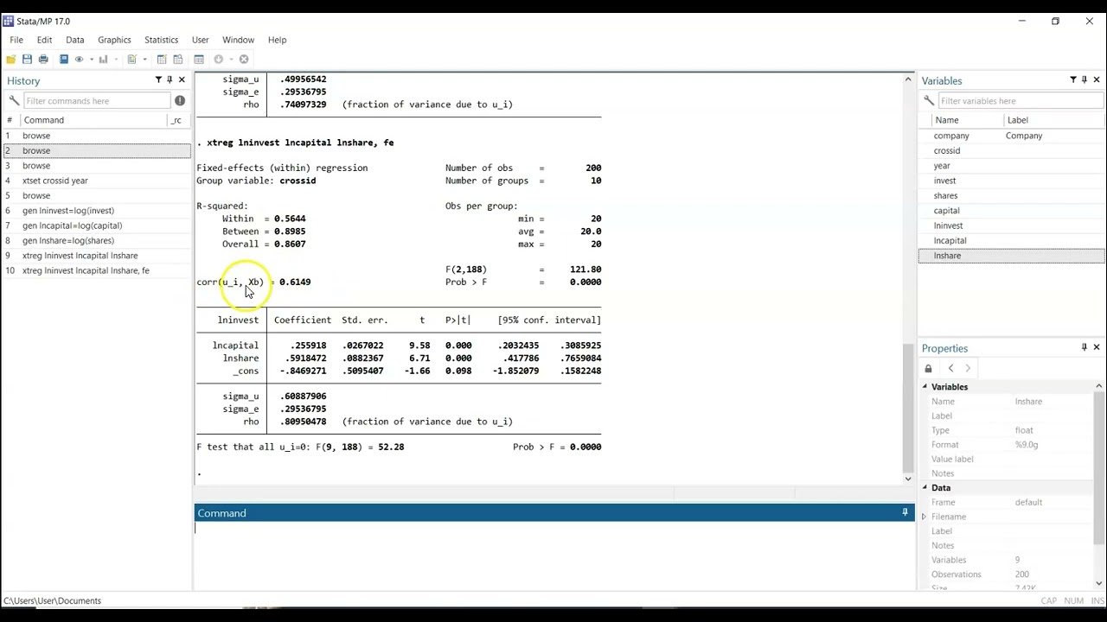Save the dataset using the floppy disk icon
This screenshot has height=622, width=1107.
27,59
